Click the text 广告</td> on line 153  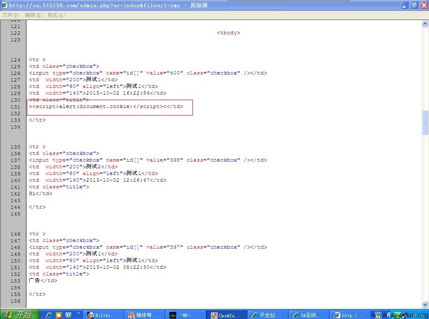[x=43, y=280]
